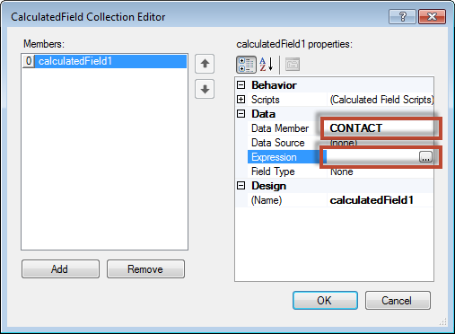Screen dimensions: 455x334
Task: Open the Property Pages icon
Action: [293, 65]
